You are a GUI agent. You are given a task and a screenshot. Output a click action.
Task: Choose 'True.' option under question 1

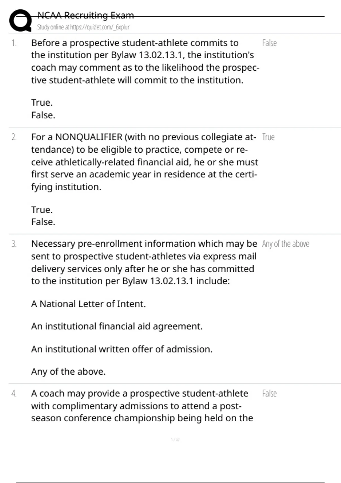pos(42,103)
